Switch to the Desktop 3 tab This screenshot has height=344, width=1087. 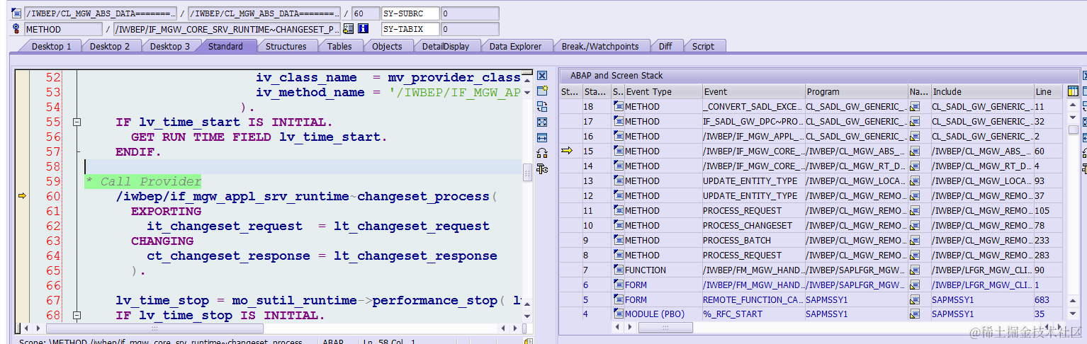[x=170, y=46]
